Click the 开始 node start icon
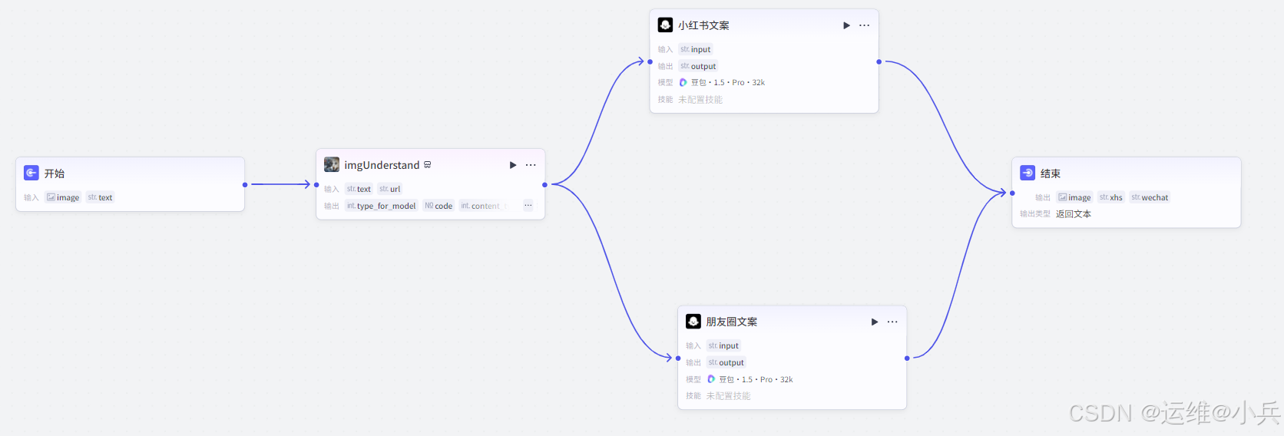This screenshot has height=436, width=1284. click(x=31, y=173)
